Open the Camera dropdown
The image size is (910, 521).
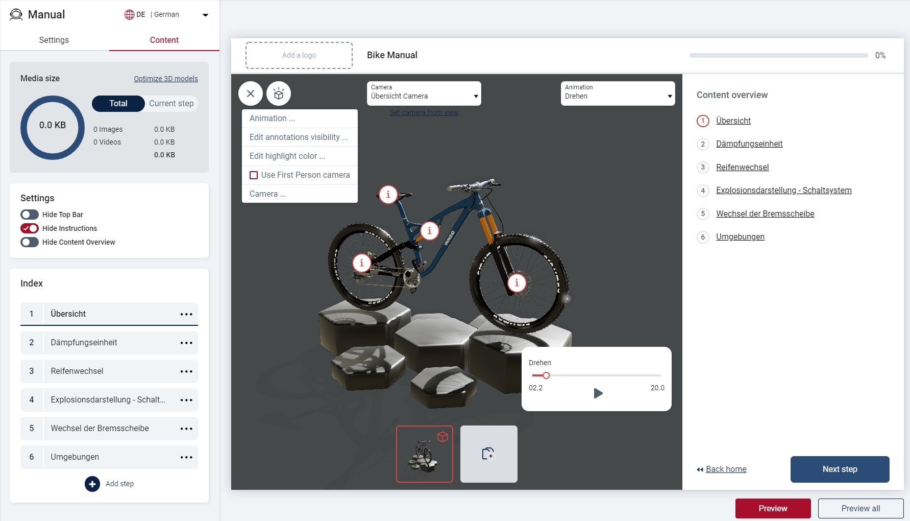click(424, 93)
